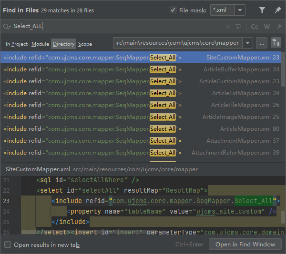
Task: Select the Scope tab
Action: coord(85,44)
